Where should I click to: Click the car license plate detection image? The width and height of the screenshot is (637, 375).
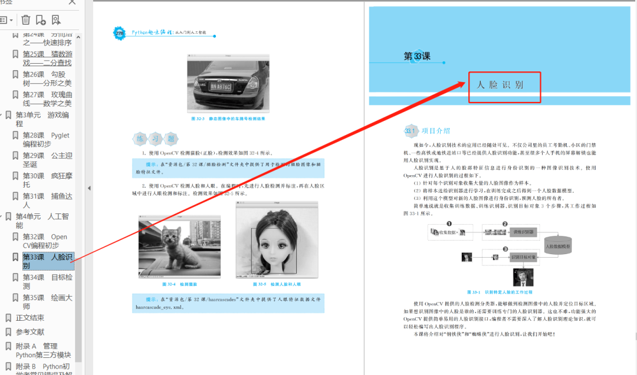228,83
